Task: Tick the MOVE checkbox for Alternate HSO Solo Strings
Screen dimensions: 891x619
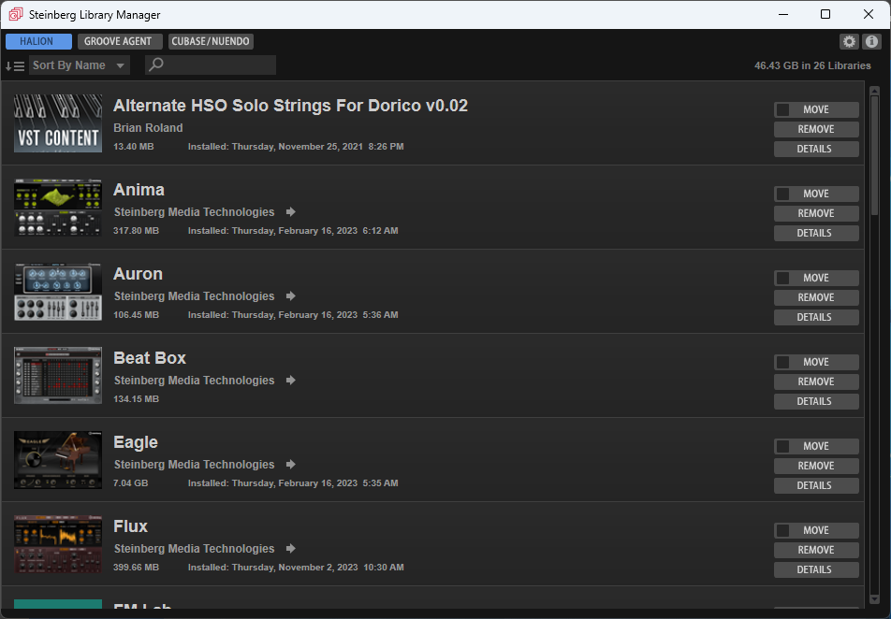Action: click(783, 109)
